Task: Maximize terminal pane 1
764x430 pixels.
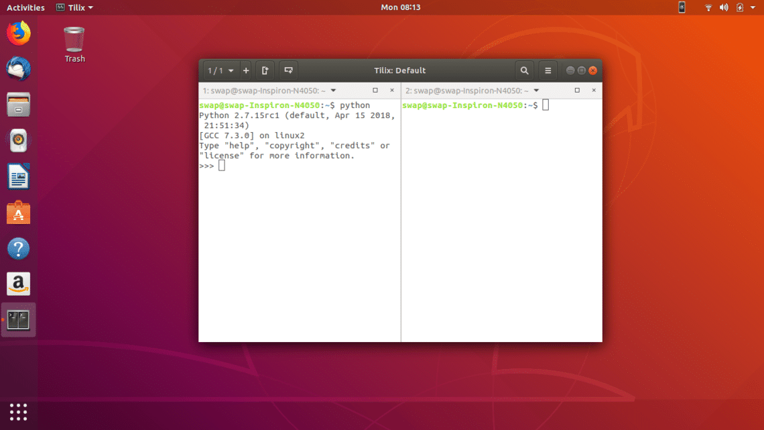Action: [375, 91]
